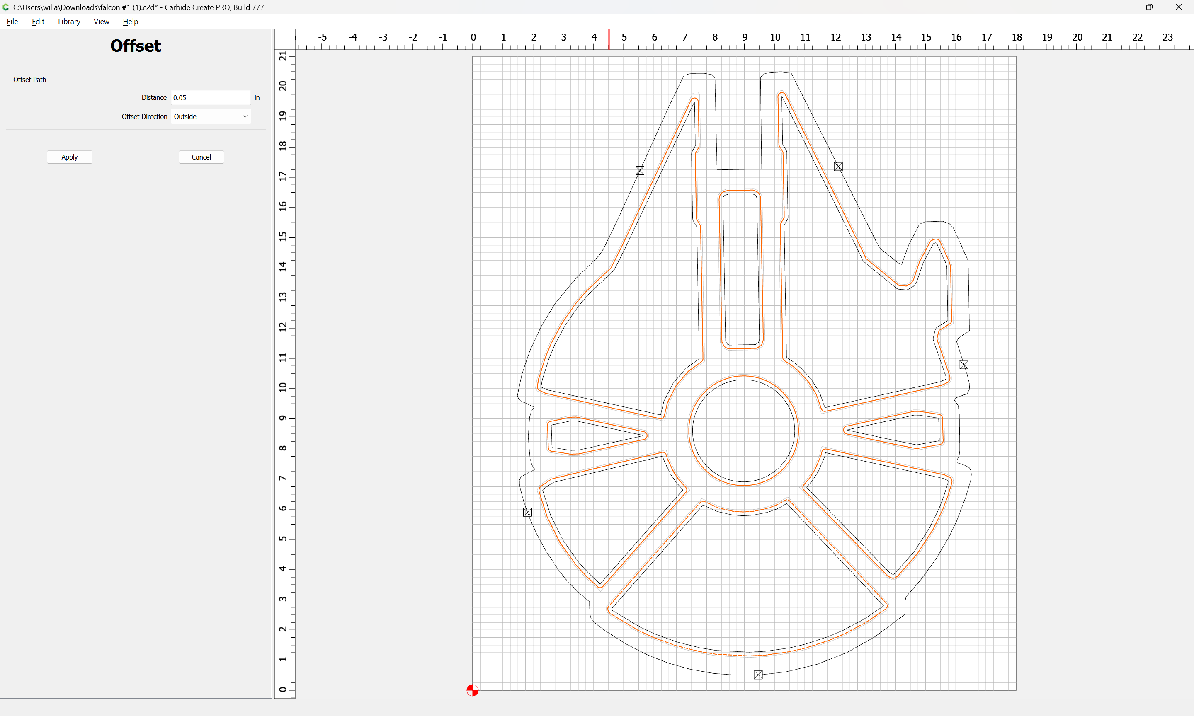This screenshot has width=1194, height=716.
Task: Open the View menu
Action: (101, 21)
